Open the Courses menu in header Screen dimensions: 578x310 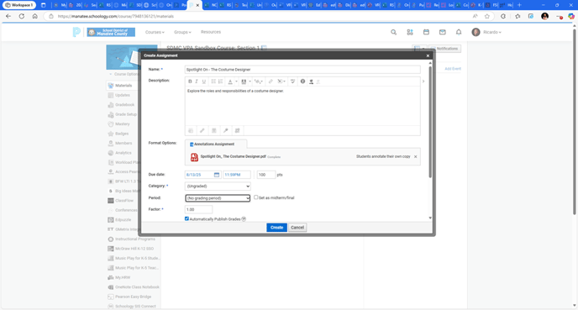155,32
